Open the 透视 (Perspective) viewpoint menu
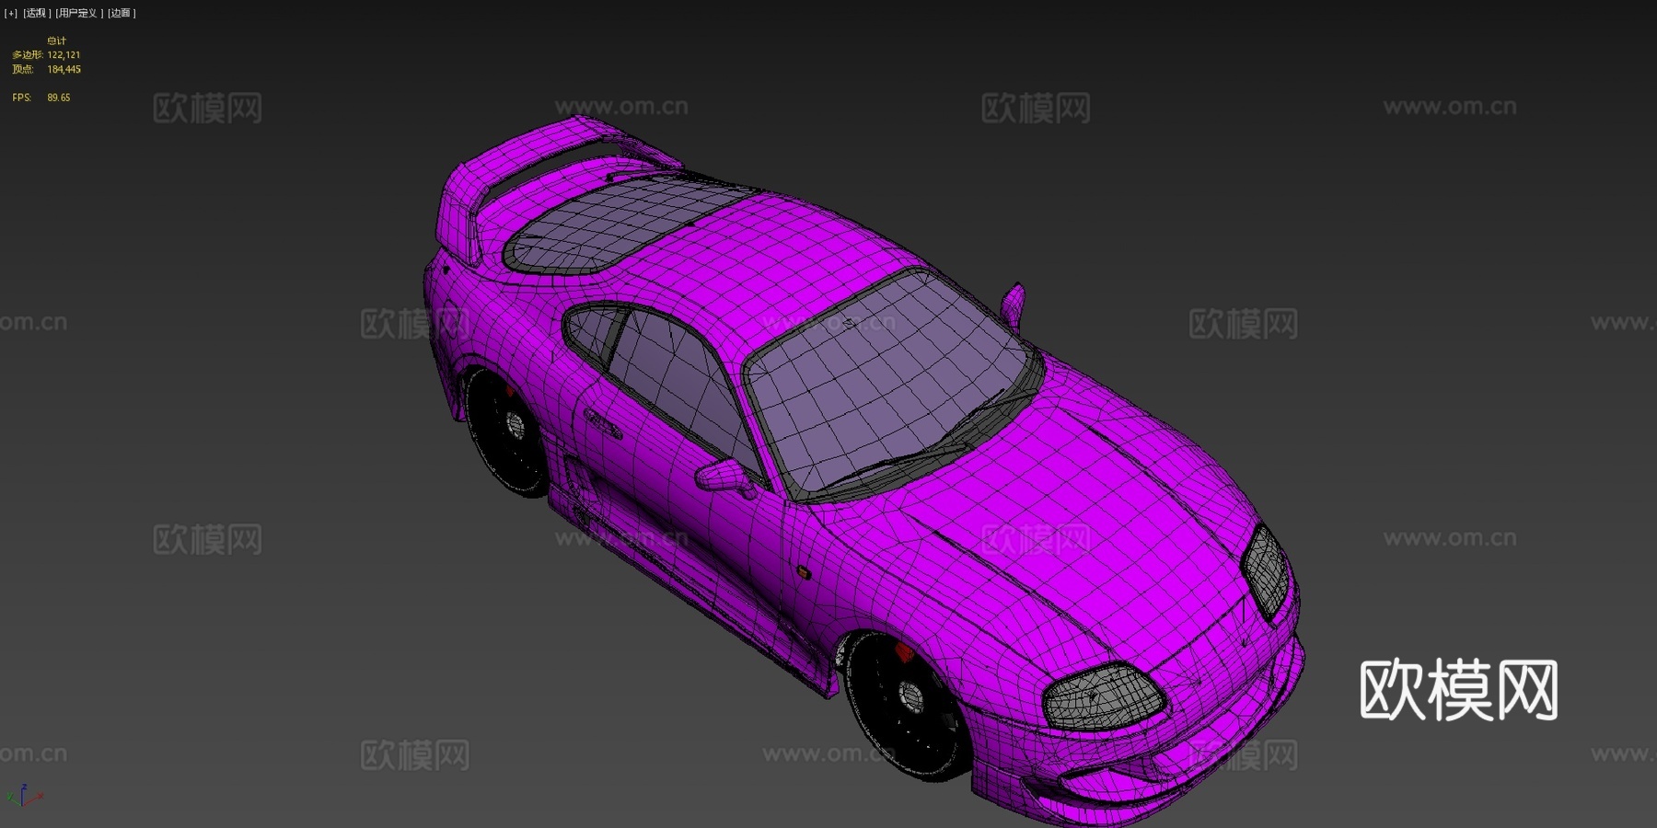 coord(36,12)
